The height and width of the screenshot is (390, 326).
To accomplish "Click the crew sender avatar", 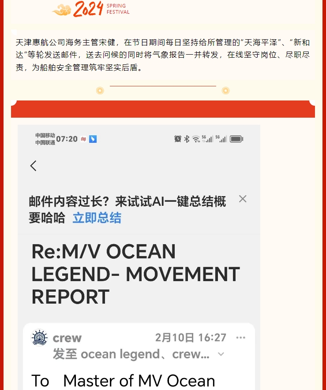I will 39,338.
